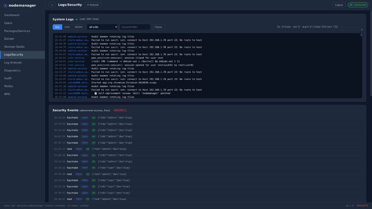
Task: Pause the live log stream
Action: (x=158, y=27)
